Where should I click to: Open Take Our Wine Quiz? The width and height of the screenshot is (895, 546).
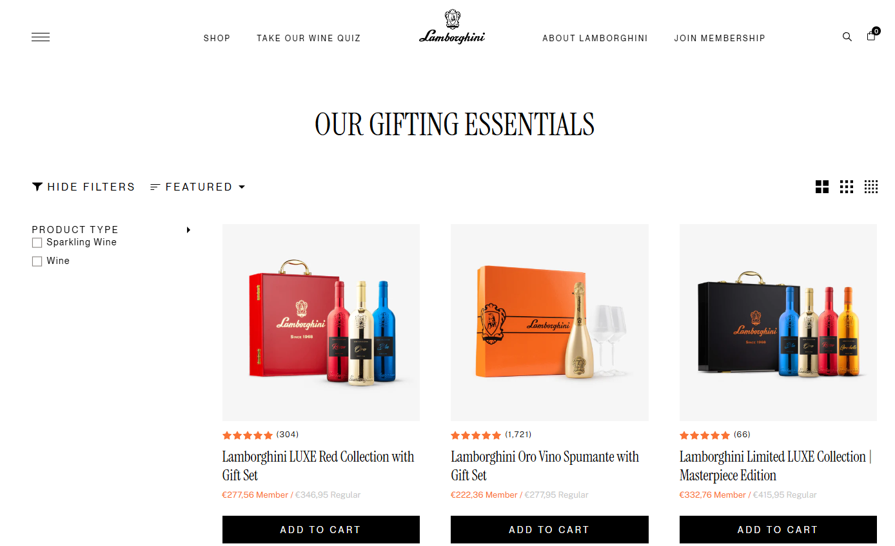(309, 38)
